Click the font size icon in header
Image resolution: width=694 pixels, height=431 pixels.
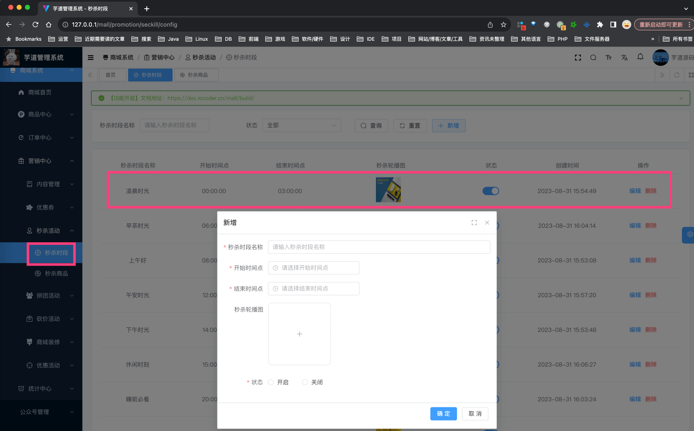[x=608, y=57]
